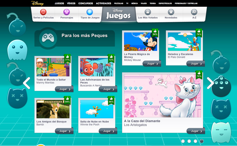Show previous games with left arrow

point(27,83)
